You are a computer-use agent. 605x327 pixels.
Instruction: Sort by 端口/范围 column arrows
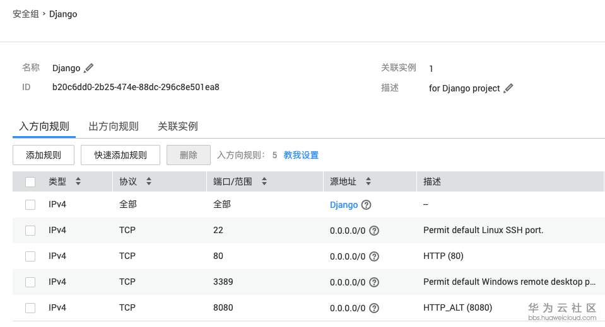pyautogui.click(x=264, y=181)
